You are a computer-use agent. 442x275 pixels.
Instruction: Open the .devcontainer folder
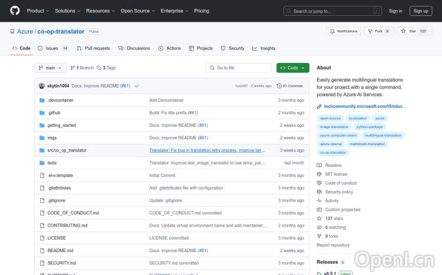pyautogui.click(x=60, y=100)
